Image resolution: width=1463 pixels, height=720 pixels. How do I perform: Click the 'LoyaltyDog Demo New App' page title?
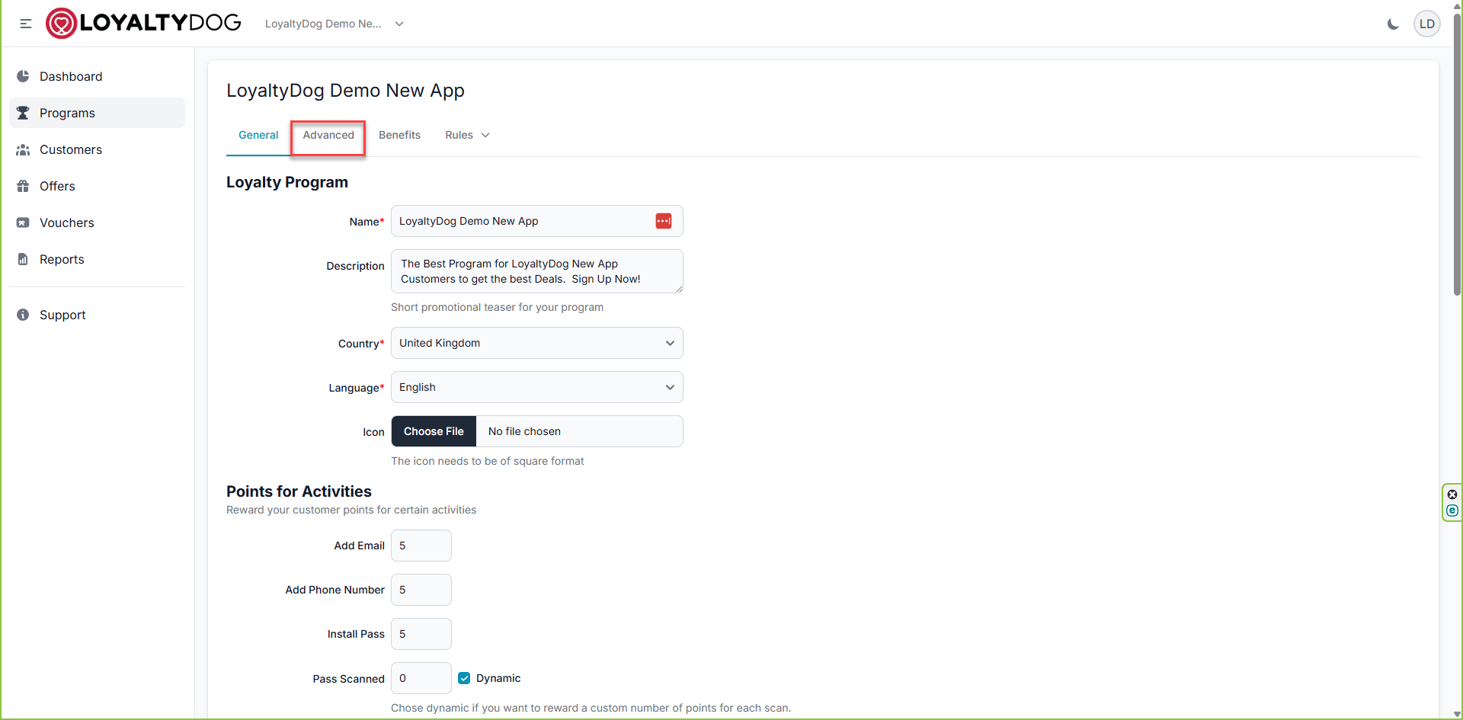click(x=345, y=91)
